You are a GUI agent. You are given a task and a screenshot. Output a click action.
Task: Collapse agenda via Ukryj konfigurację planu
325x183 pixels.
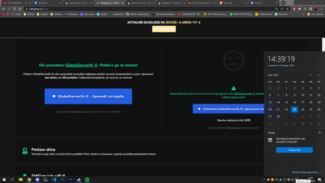306,172
